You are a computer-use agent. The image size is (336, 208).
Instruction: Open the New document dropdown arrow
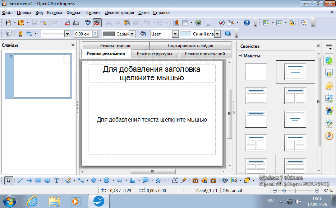pos(15,23)
